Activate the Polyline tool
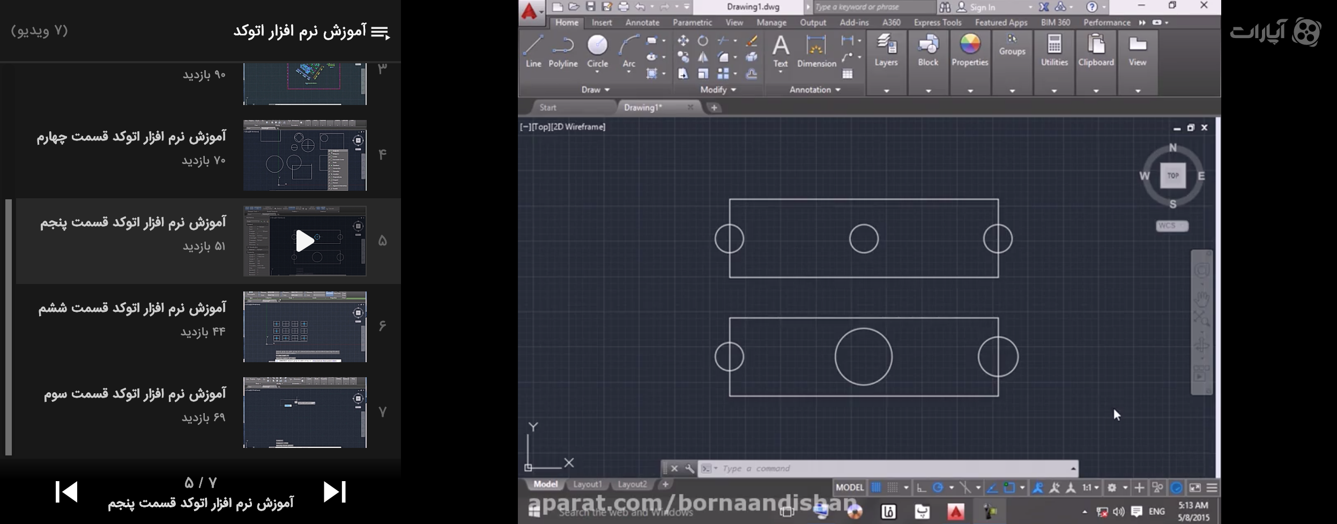The width and height of the screenshot is (1337, 524). point(563,51)
